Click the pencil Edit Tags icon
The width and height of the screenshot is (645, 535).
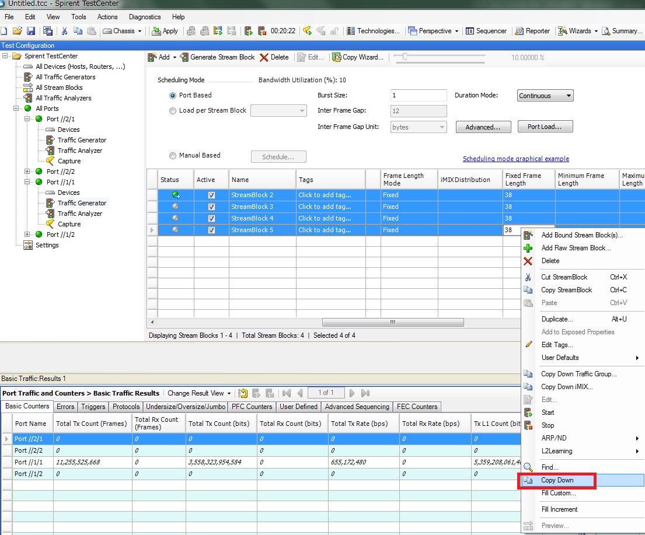(x=529, y=345)
